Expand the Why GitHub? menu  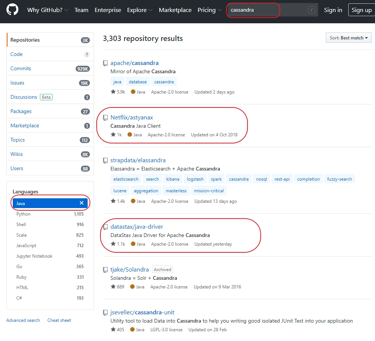click(x=48, y=10)
